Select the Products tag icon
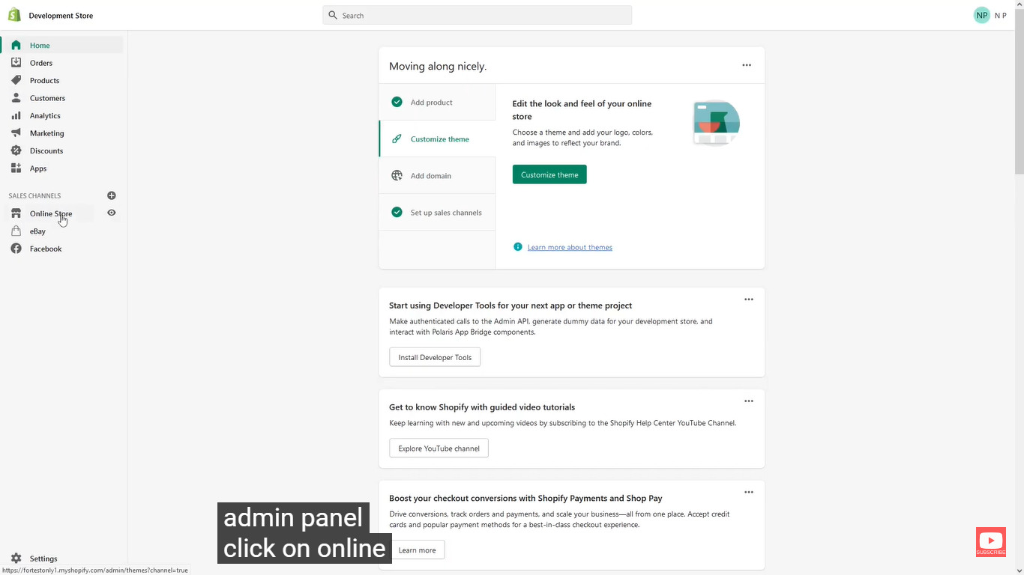 (x=16, y=80)
